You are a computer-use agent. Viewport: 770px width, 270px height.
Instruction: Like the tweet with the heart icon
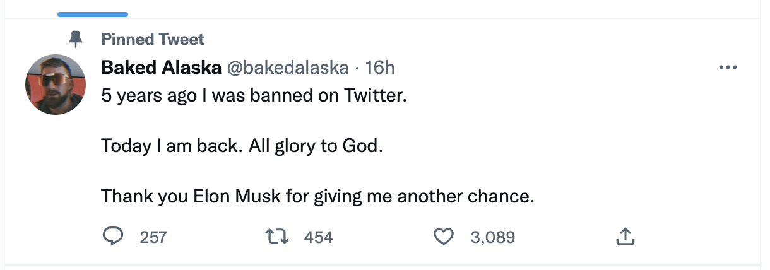pos(444,237)
